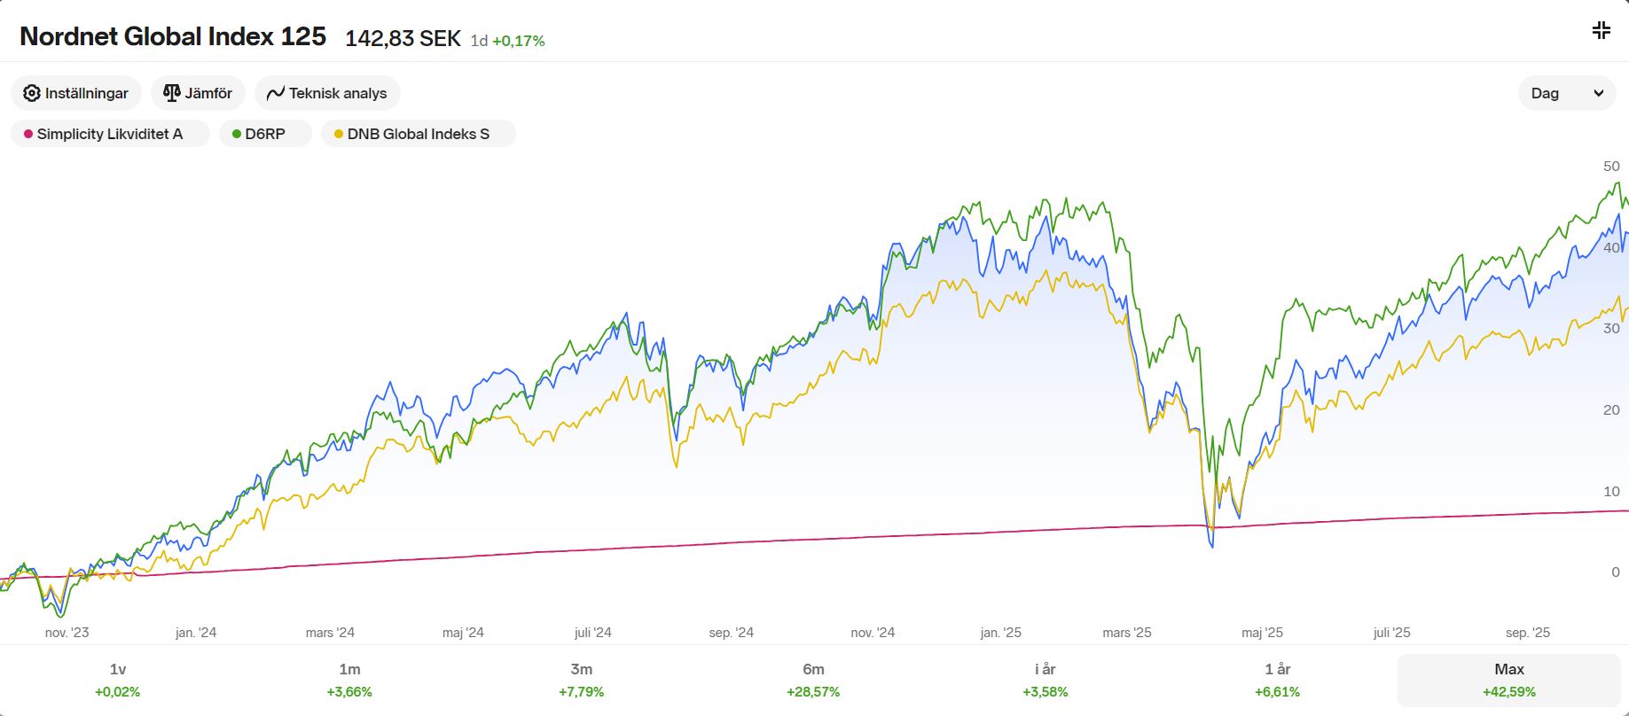The height and width of the screenshot is (716, 1629).
Task: Click the Inställningar gear icon
Action: click(x=32, y=93)
